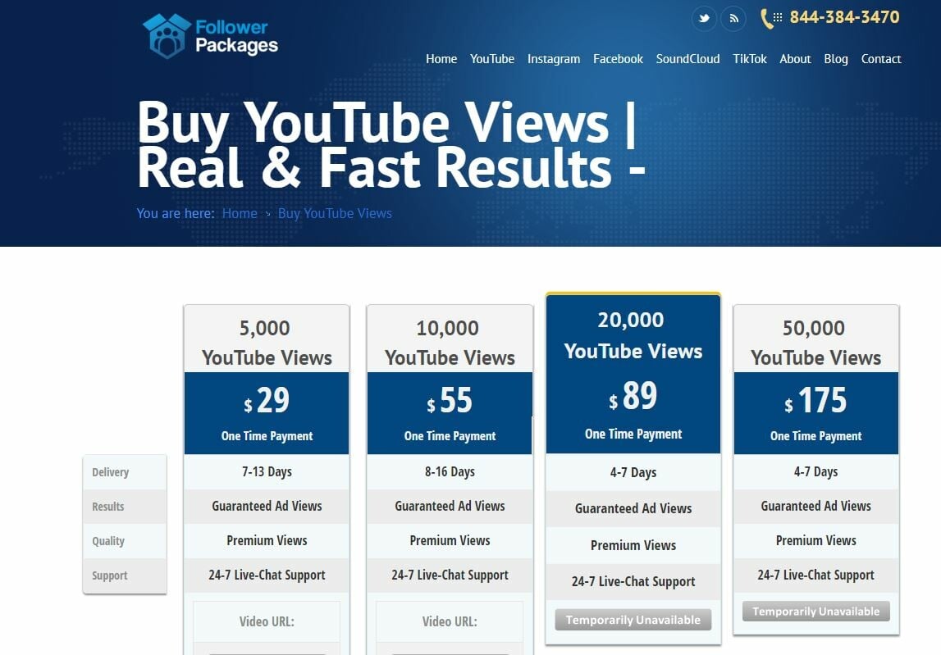Click Premium Views in 20,000 package
Image resolution: width=941 pixels, height=655 pixels.
tap(633, 545)
